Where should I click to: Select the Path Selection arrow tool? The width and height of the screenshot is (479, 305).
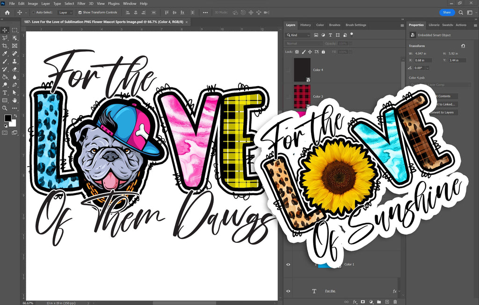[15, 93]
